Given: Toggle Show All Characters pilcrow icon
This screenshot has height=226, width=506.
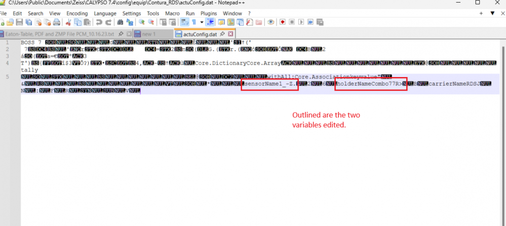Looking at the screenshot, I should [x=194, y=22].
